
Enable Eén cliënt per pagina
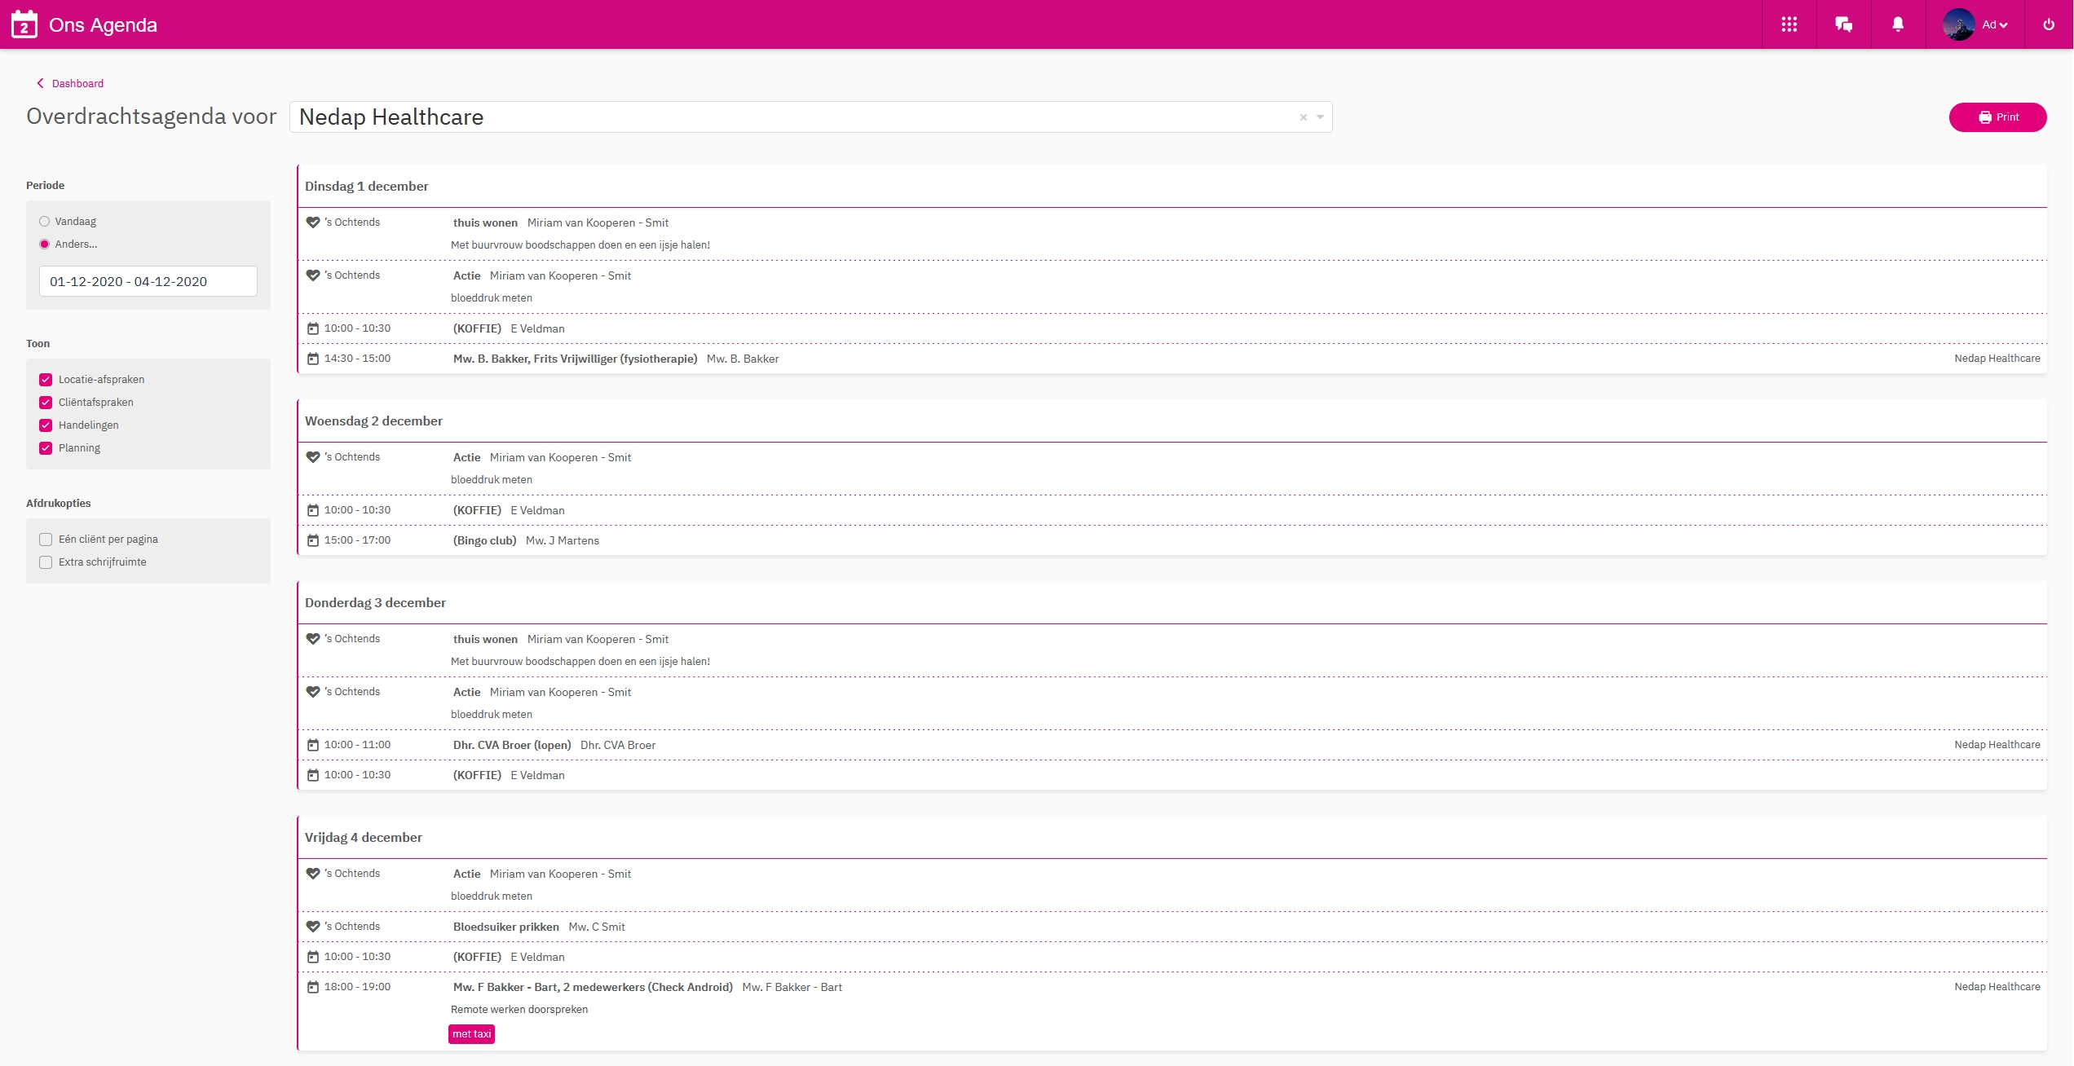46,540
